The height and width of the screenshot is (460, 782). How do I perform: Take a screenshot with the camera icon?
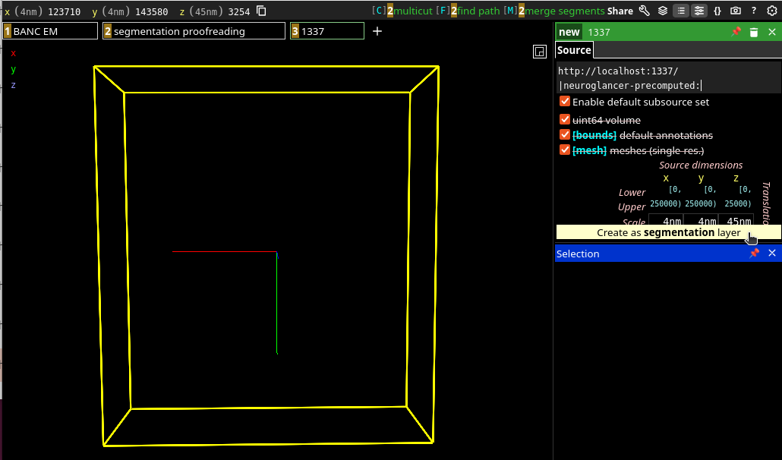tap(736, 11)
